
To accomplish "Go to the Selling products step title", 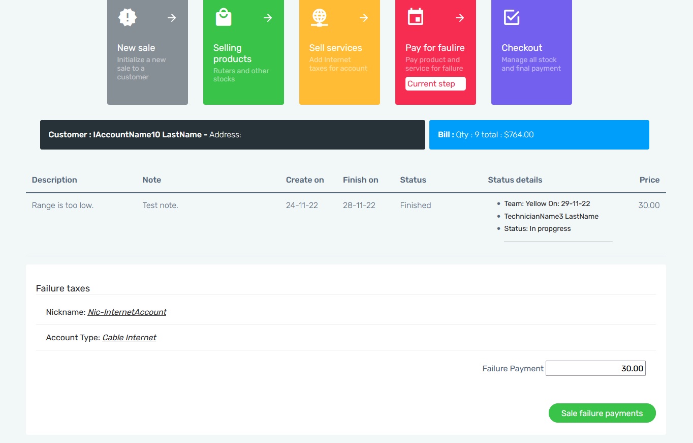I will 232,53.
